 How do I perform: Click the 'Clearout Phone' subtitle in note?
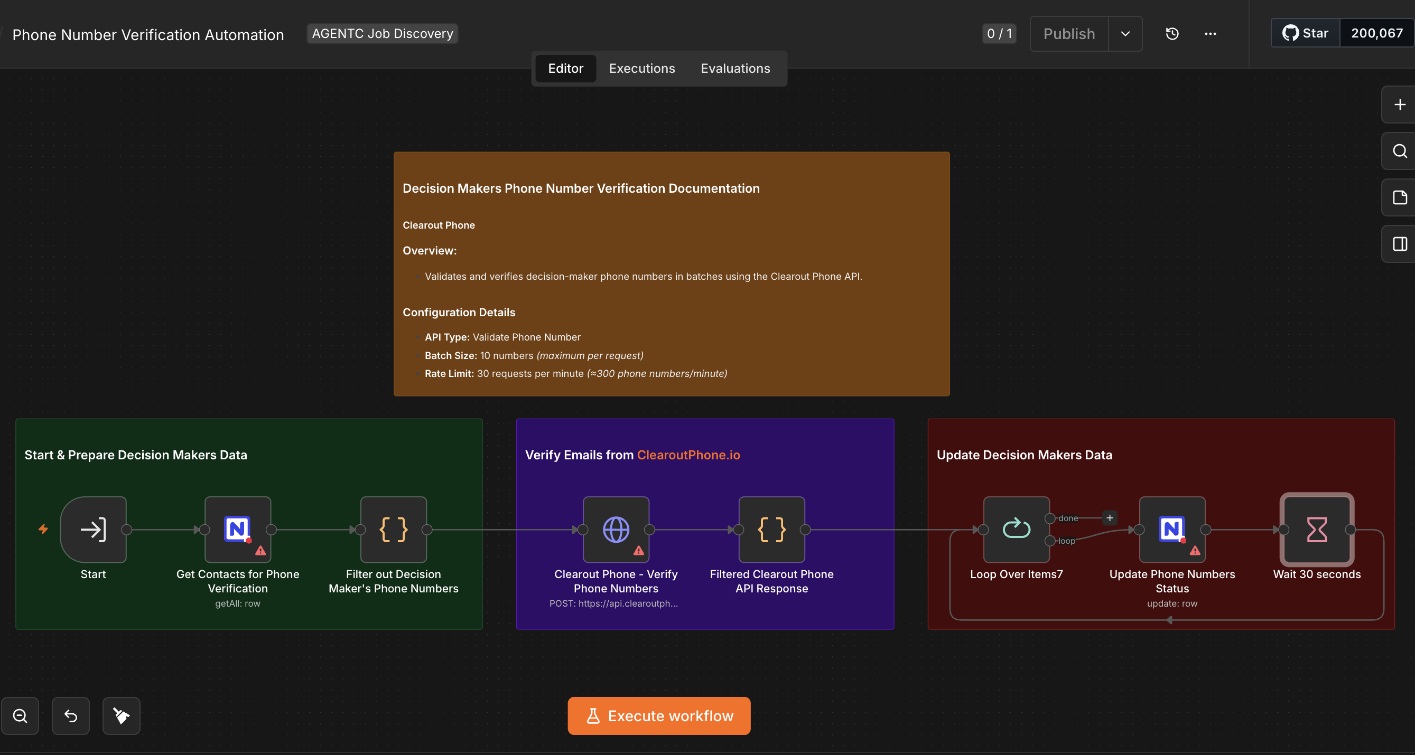click(x=439, y=225)
